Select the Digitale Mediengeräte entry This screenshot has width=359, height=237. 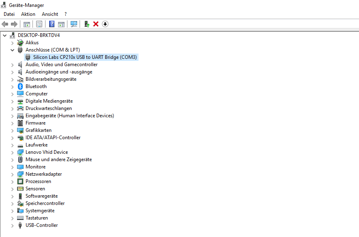[49, 101]
